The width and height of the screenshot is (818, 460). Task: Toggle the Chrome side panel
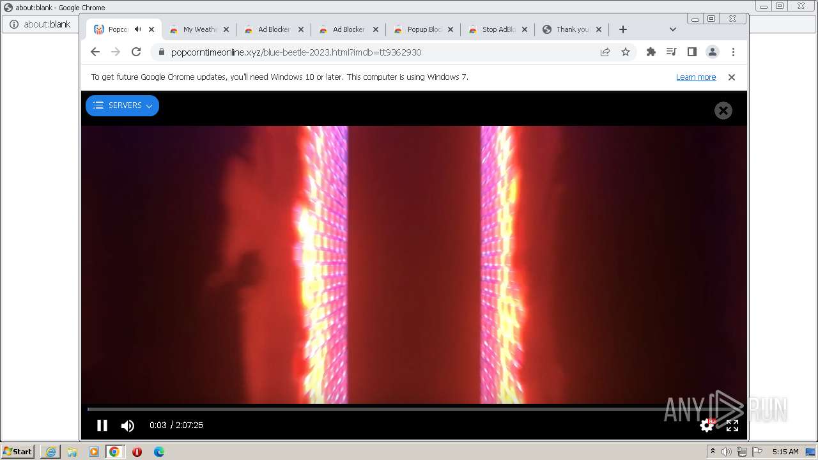692,52
